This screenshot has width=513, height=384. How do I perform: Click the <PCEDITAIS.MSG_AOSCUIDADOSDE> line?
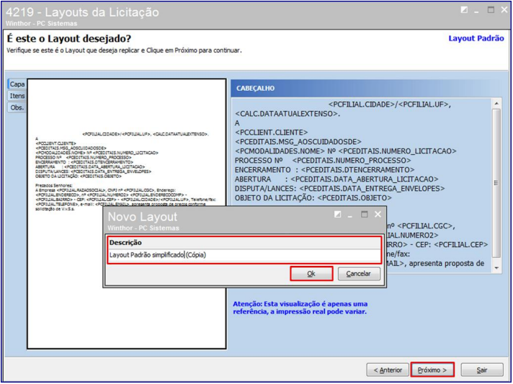298,142
